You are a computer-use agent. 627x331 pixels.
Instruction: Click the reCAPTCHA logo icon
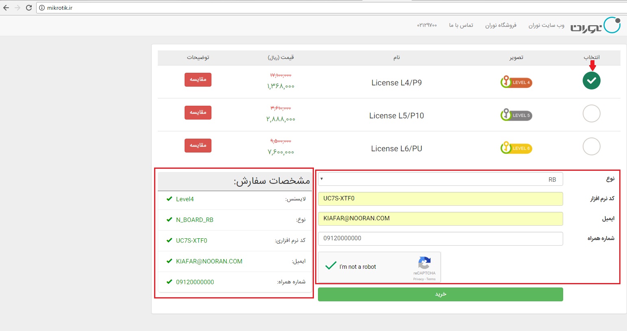[x=424, y=263]
